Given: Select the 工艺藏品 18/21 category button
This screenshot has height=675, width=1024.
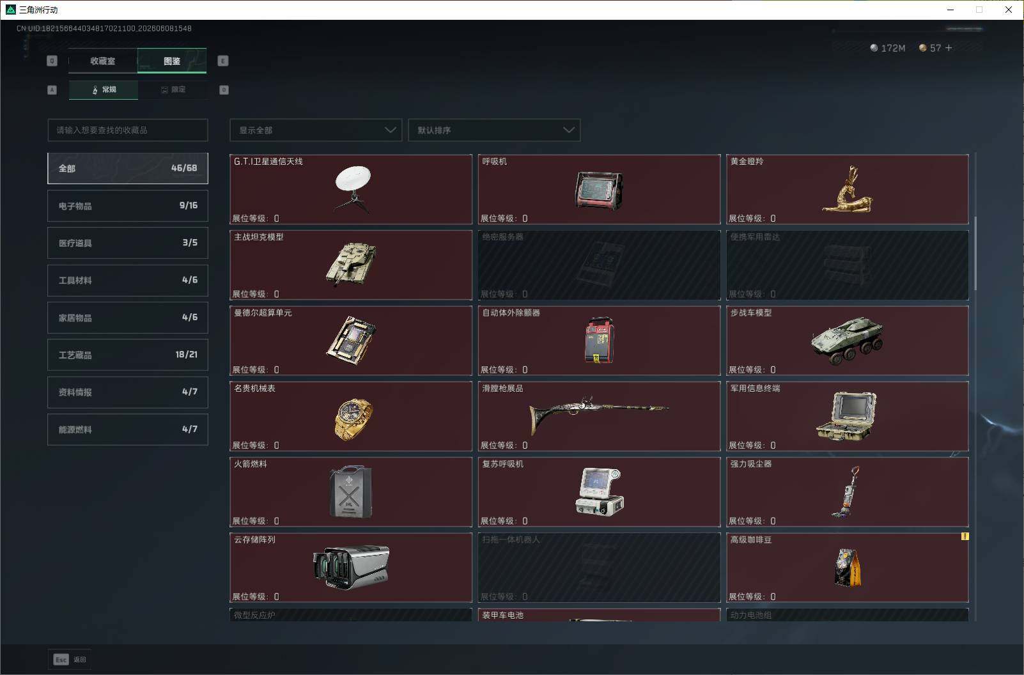Looking at the screenshot, I should pos(128,355).
